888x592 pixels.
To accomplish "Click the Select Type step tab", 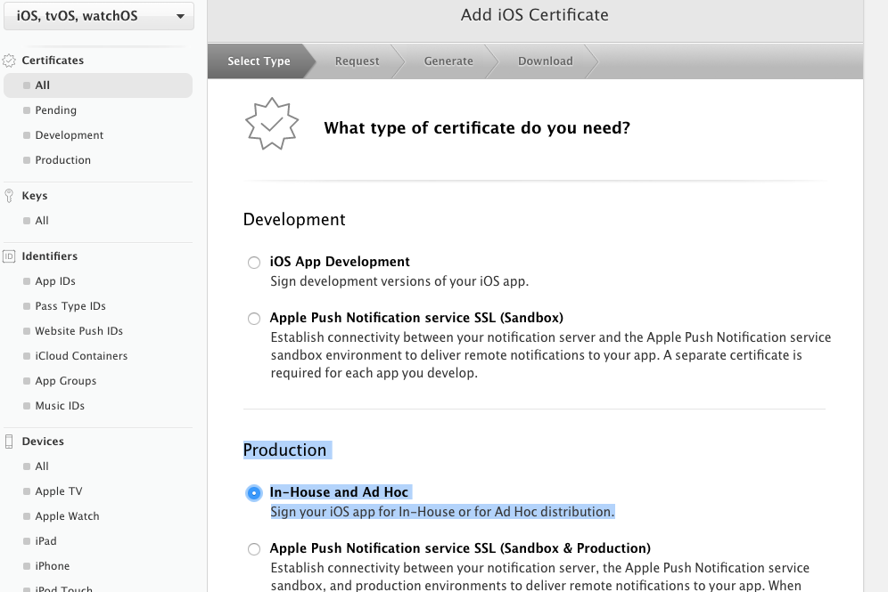I will (x=259, y=61).
